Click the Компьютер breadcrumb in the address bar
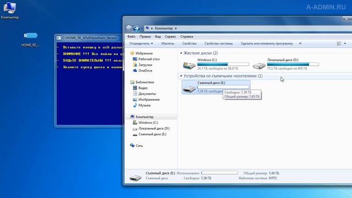 pyautogui.click(x=164, y=29)
